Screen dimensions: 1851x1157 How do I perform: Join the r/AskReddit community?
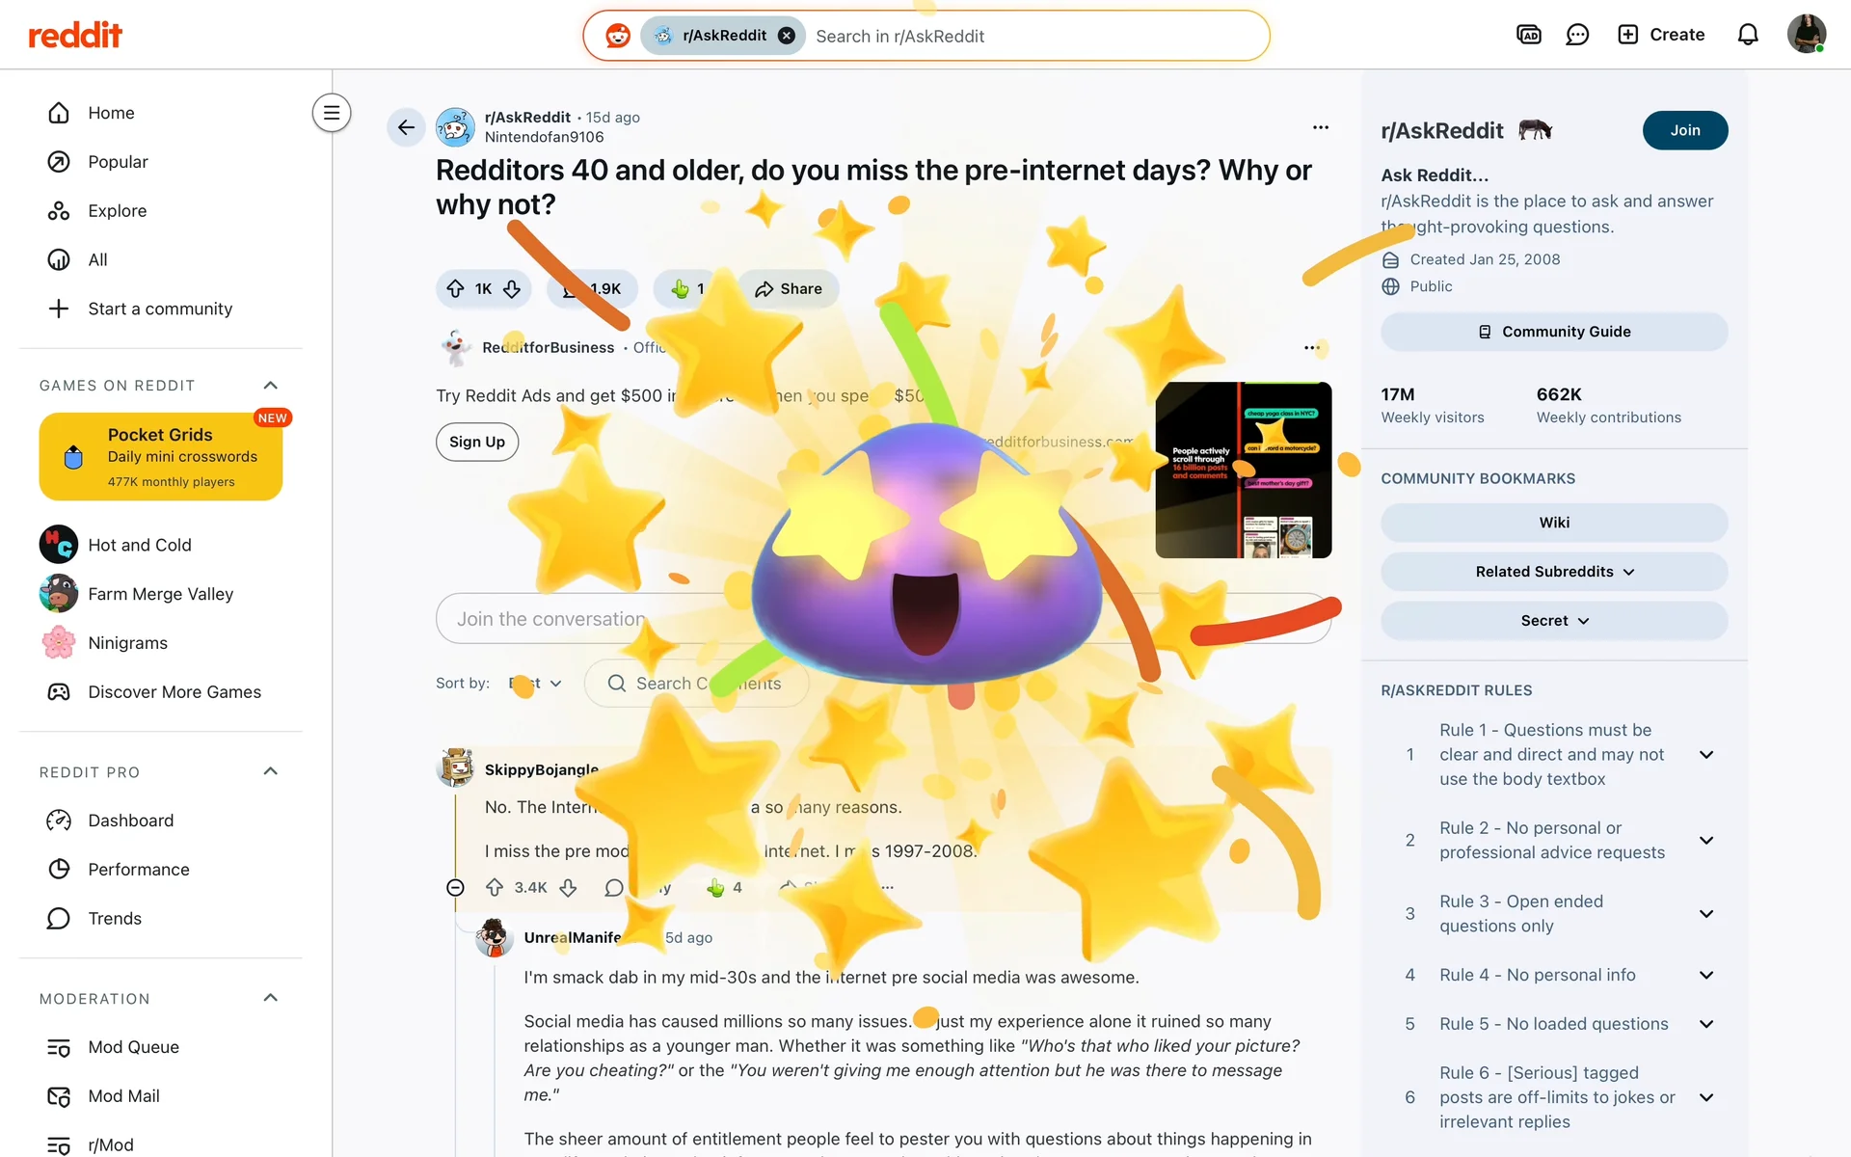[1685, 130]
